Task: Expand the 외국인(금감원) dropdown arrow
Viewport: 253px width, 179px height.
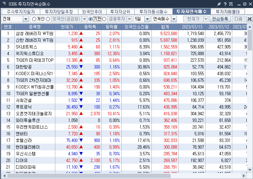Action: [x=84, y=19]
